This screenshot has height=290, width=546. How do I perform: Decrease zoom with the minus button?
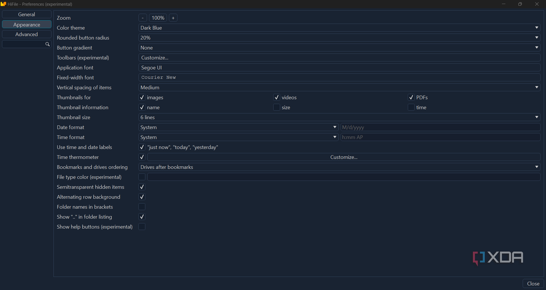[x=143, y=18]
